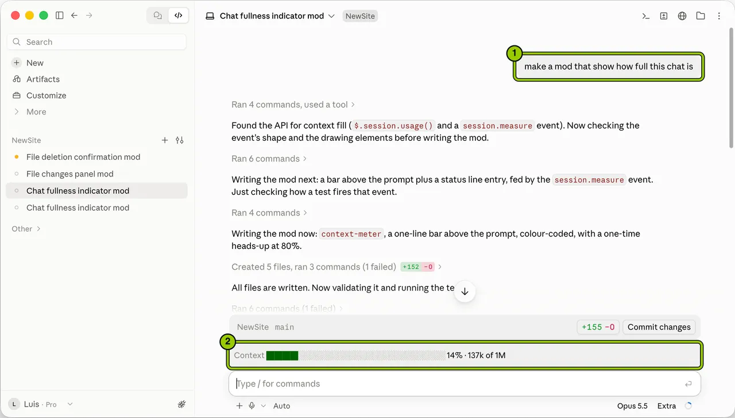Send the prompt with the return-arrow icon
This screenshot has width=735, height=418.
(688, 384)
